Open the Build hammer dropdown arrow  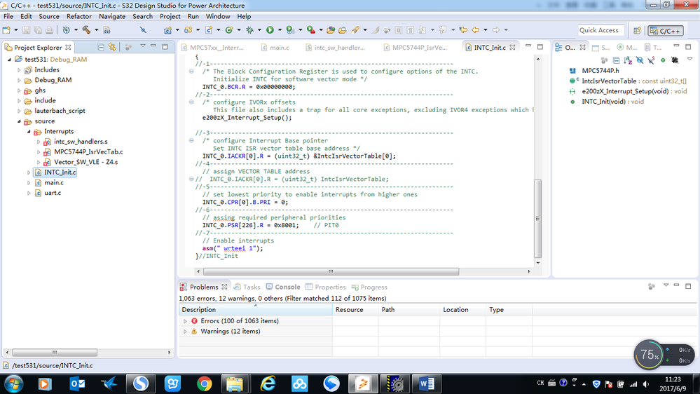[x=96, y=30]
